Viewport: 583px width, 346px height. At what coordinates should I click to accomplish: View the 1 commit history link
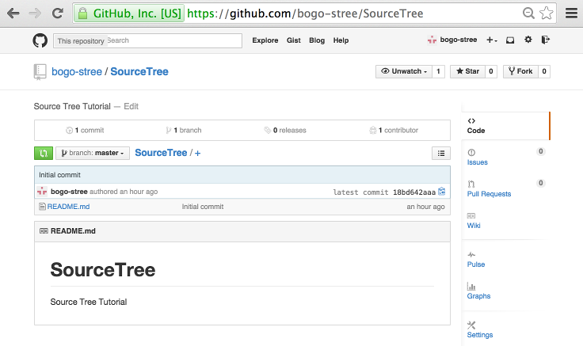(x=85, y=130)
